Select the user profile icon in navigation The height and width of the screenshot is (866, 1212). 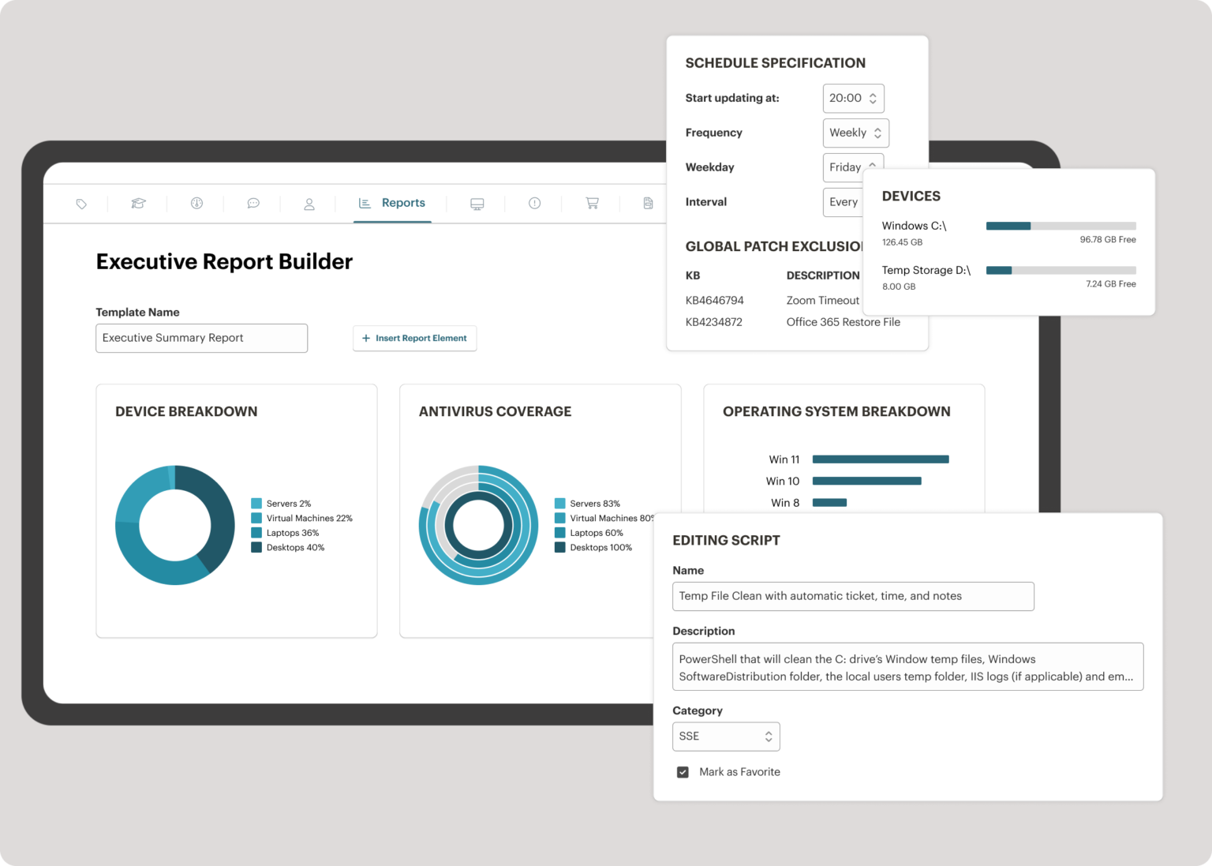tap(308, 203)
